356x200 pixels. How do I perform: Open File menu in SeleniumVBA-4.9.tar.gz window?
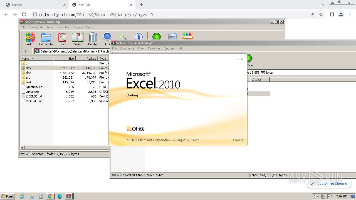tap(114, 48)
